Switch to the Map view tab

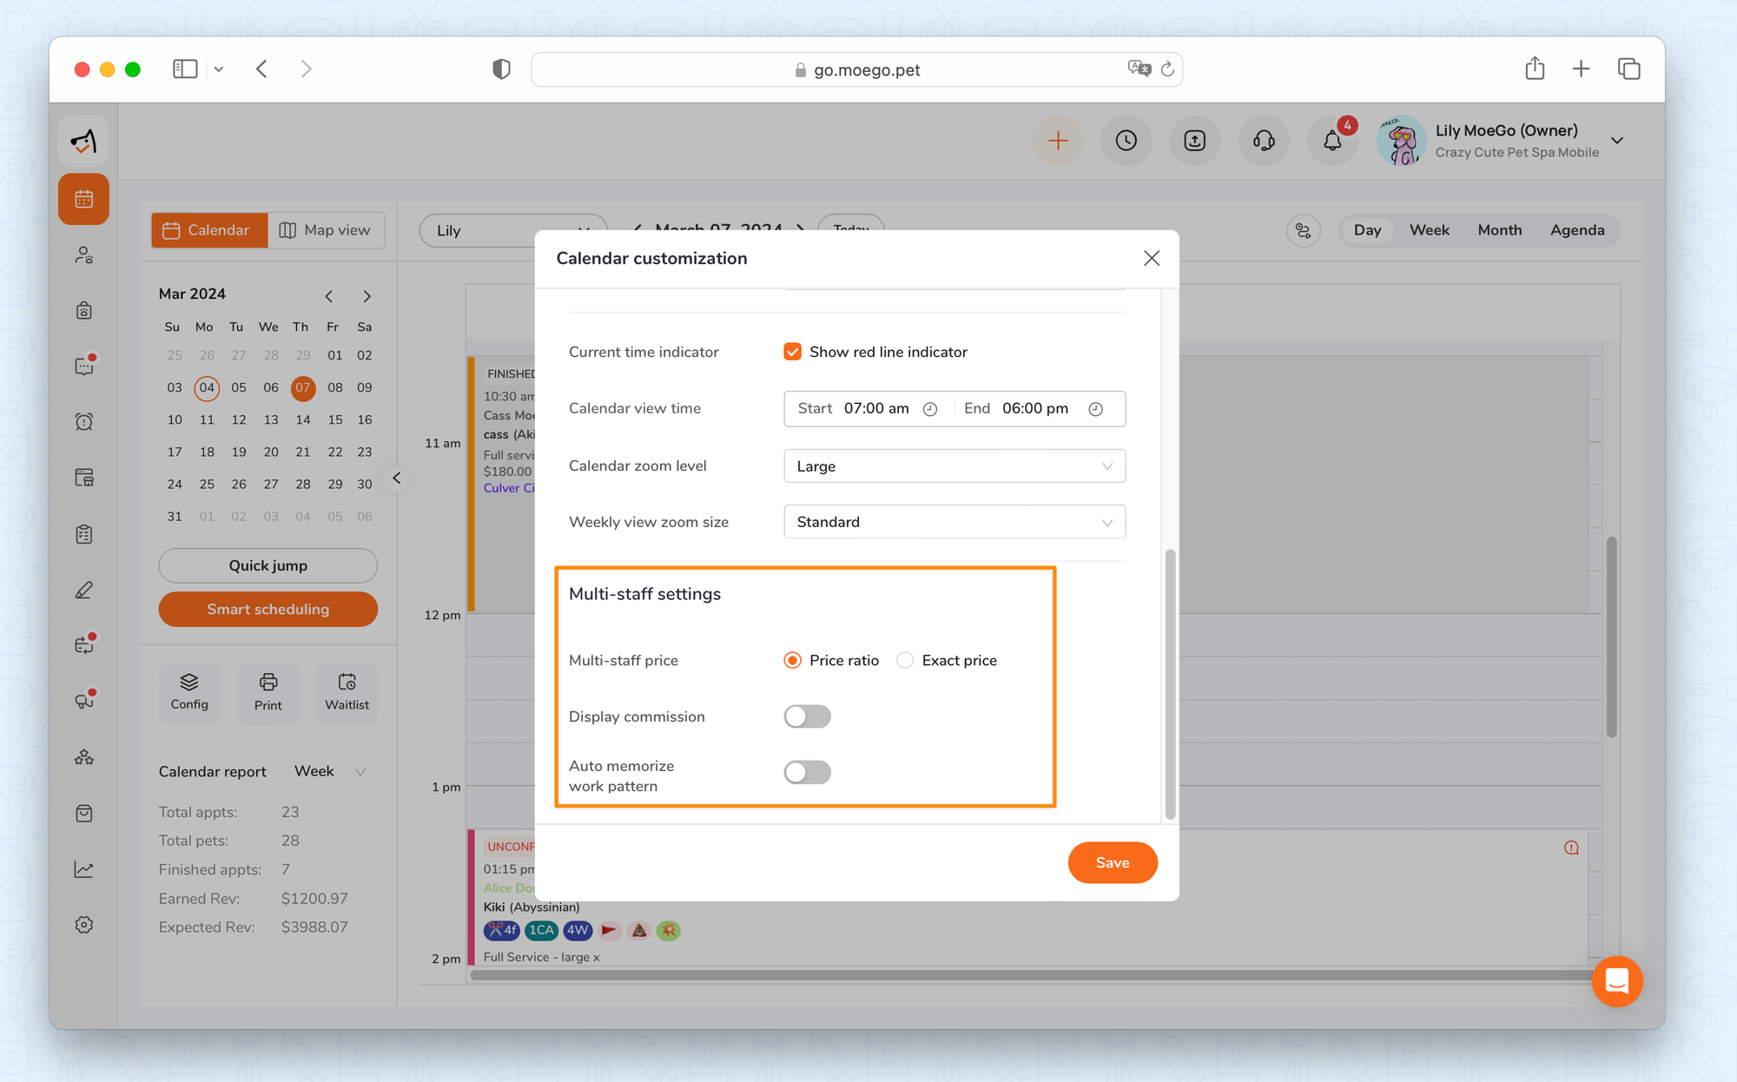pos(326,230)
